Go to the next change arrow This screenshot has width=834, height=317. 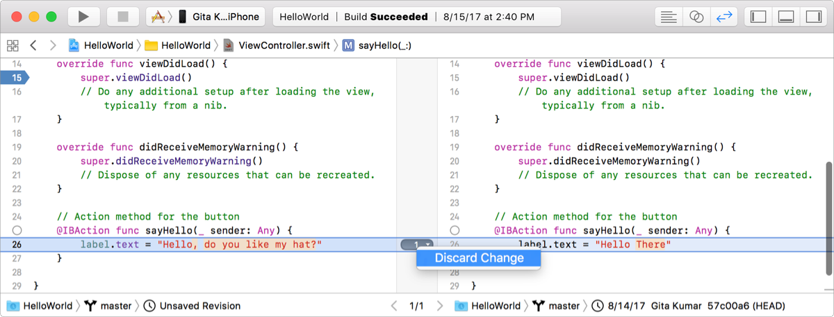(440, 306)
